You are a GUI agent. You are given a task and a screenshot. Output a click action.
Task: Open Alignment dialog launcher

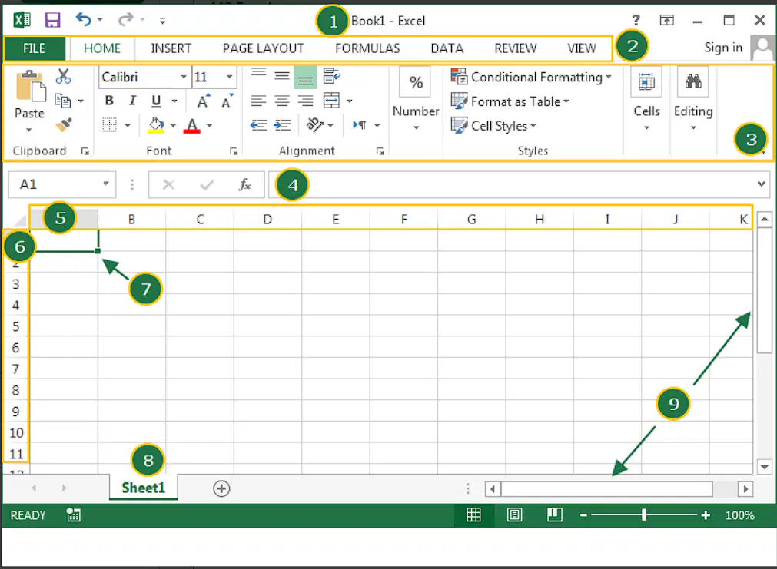(x=380, y=151)
